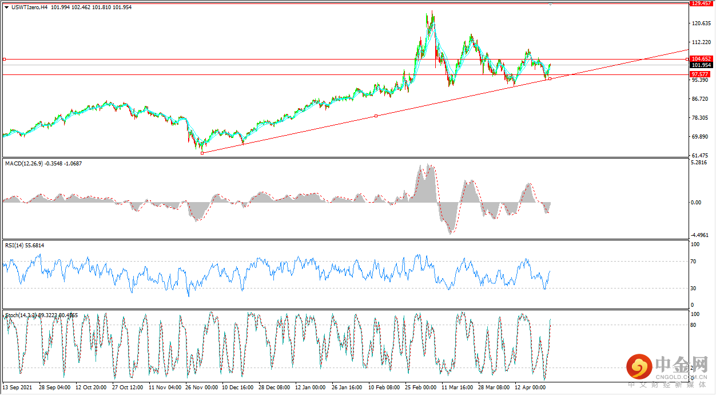Click the 26 Jan 16:00 time label
The width and height of the screenshot is (716, 395).
click(x=347, y=387)
